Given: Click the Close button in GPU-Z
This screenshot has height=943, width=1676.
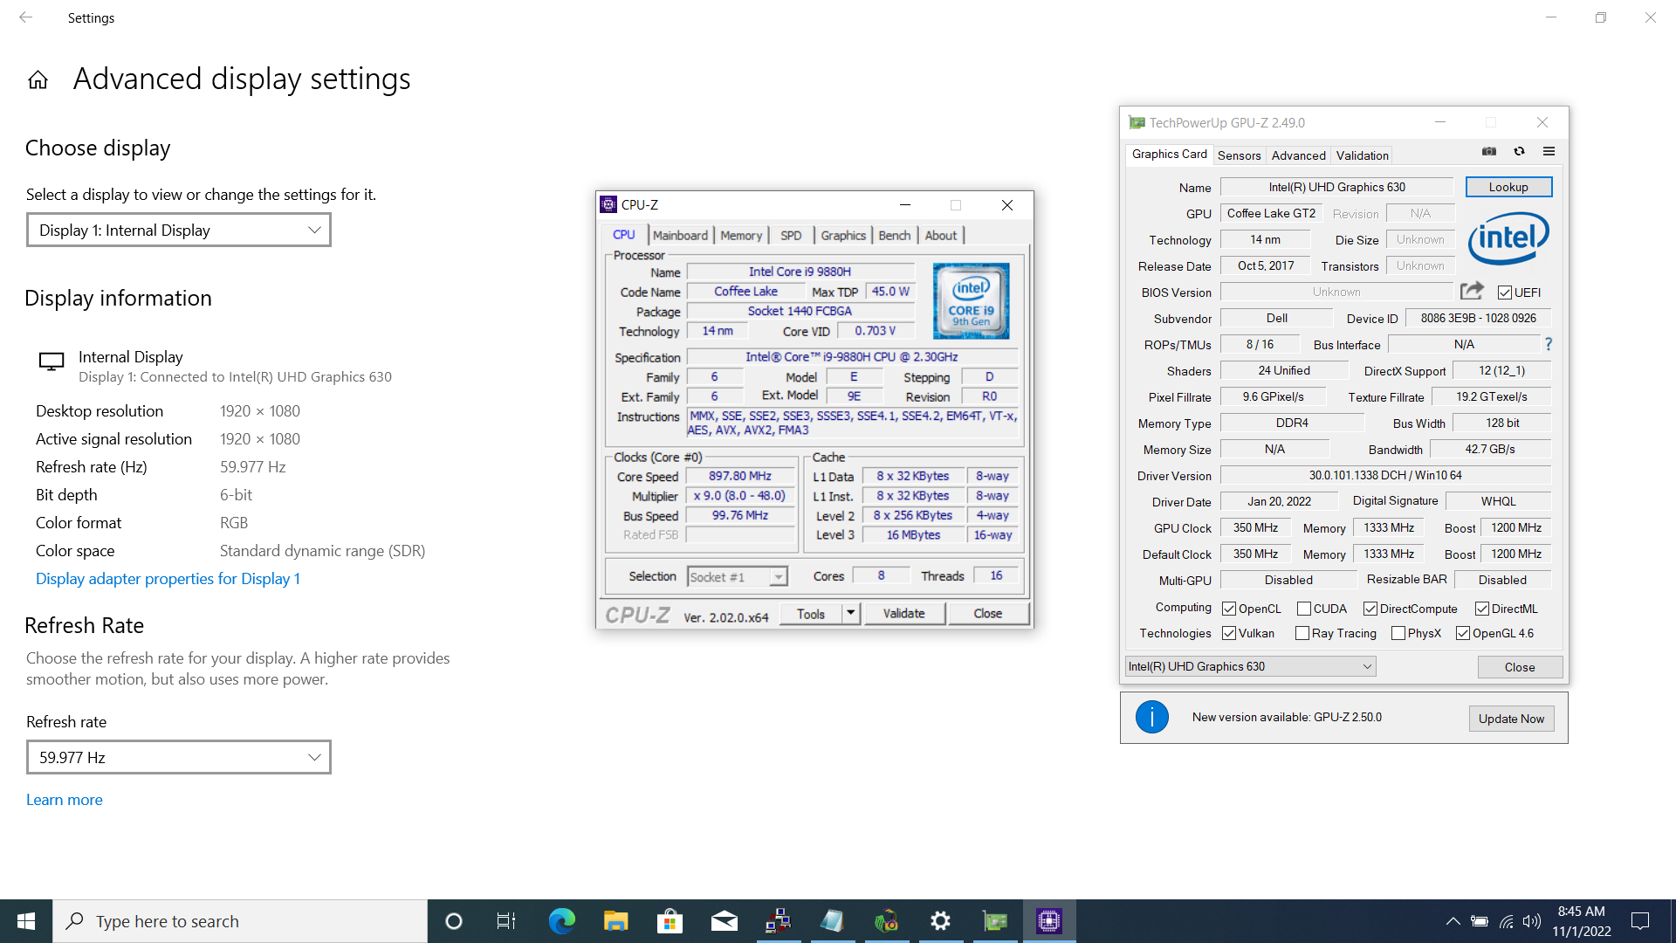Looking at the screenshot, I should tap(1520, 667).
